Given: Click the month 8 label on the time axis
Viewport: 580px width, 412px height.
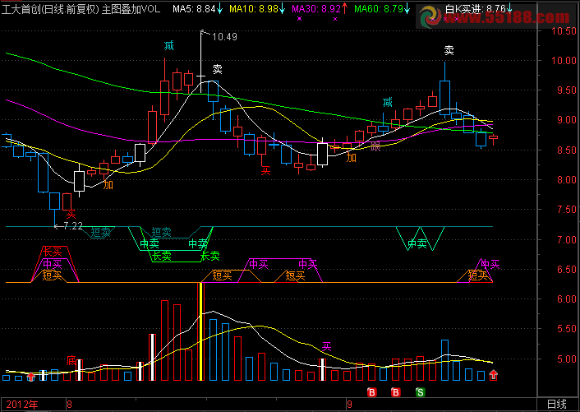Looking at the screenshot, I should pos(70,405).
